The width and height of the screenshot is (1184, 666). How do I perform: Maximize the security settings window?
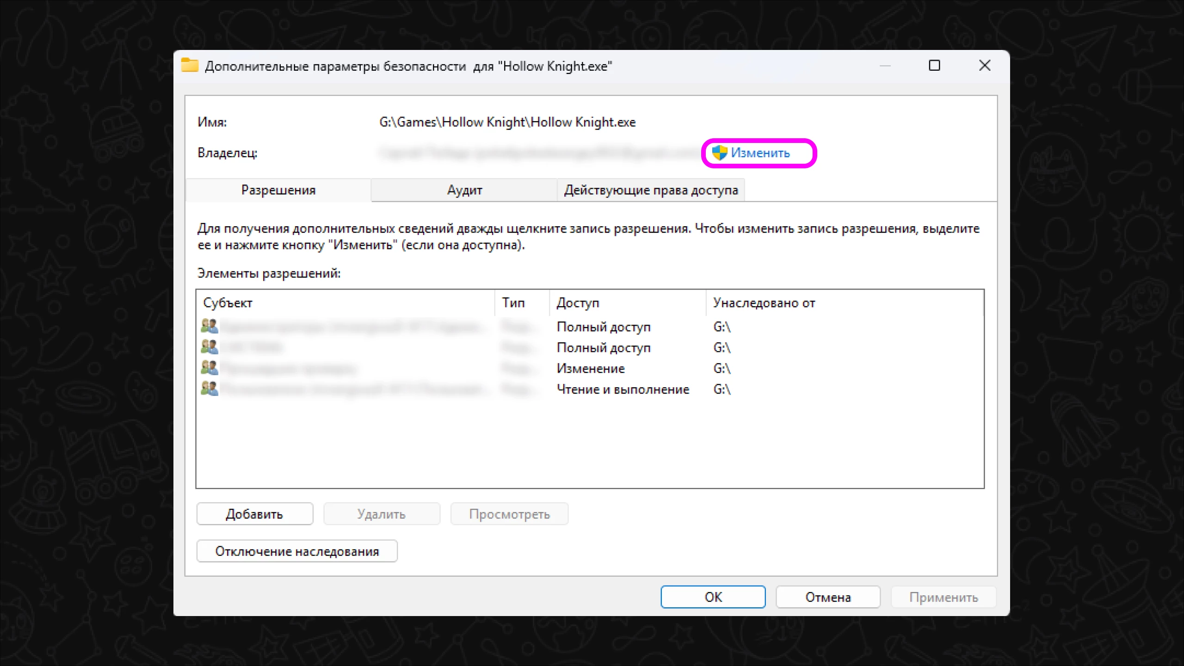[934, 66]
